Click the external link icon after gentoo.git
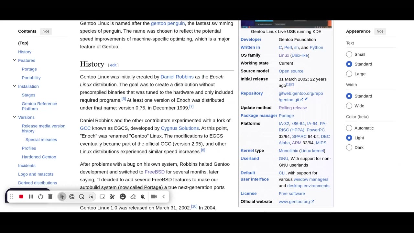 301,100
